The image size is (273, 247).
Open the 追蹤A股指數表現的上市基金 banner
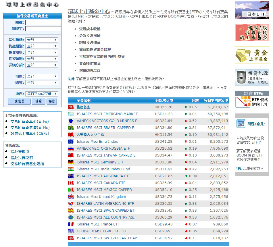252,32
